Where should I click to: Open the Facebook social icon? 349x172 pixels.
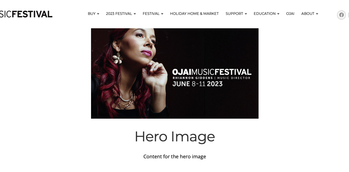[341, 15]
